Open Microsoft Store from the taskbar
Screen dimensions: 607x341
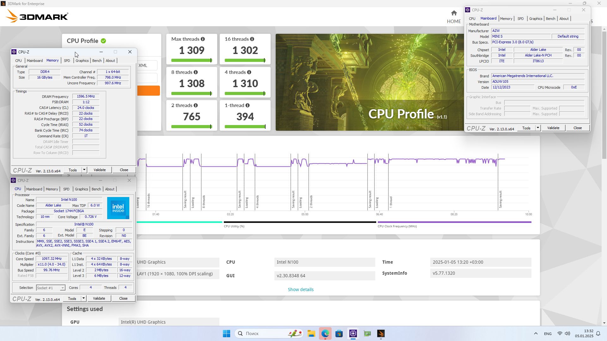[339, 333]
